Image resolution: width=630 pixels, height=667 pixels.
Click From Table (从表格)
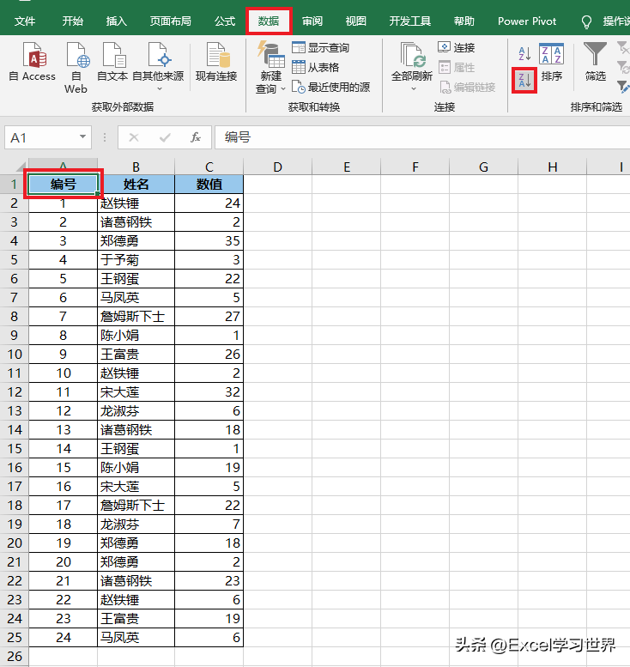pyautogui.click(x=316, y=67)
